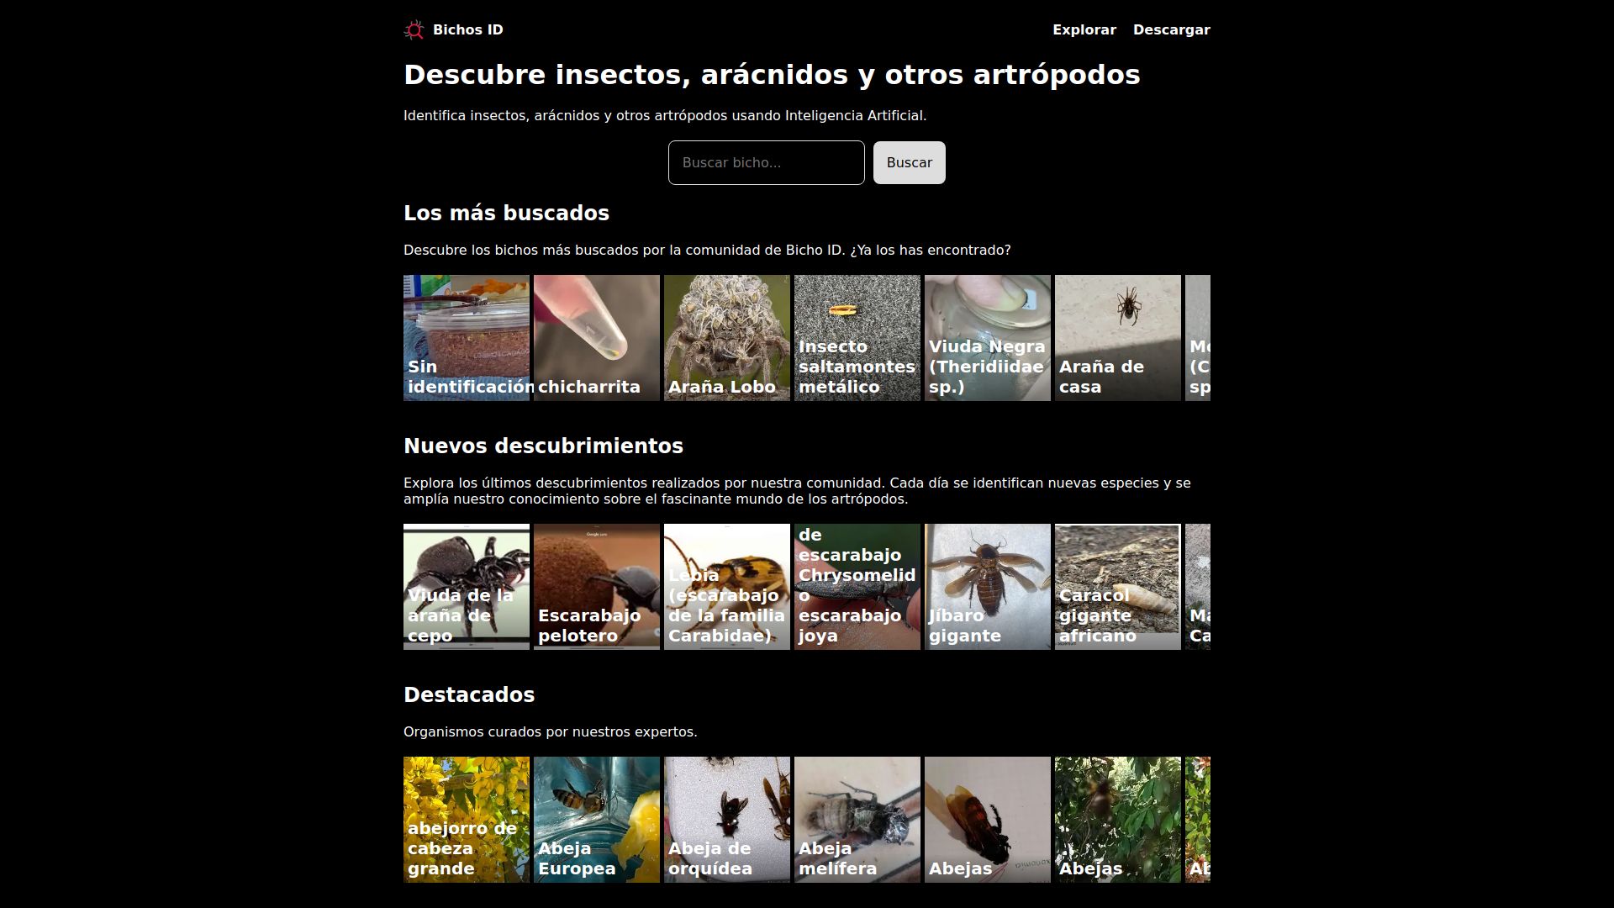Open the Viuda de la araña de cepo card
1614x908 pixels.
467,587
